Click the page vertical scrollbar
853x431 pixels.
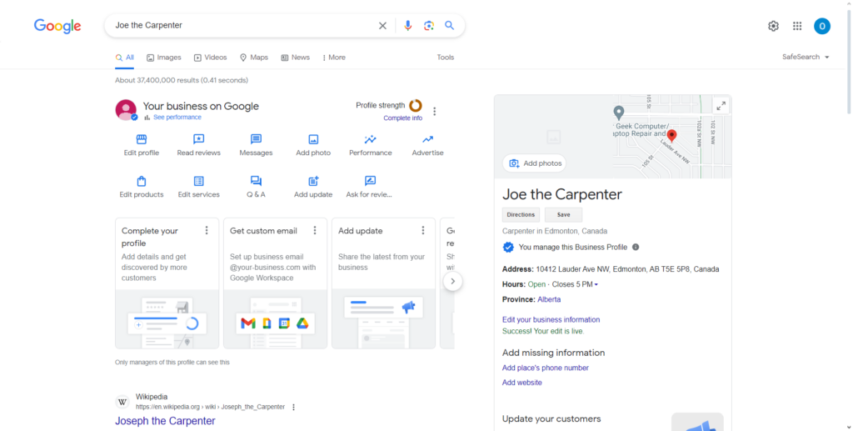pos(849,60)
